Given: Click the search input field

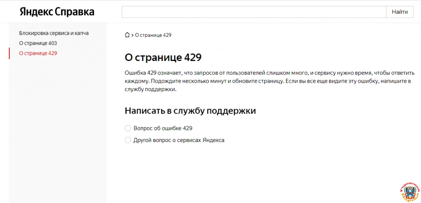Looking at the screenshot, I should click(x=254, y=12).
